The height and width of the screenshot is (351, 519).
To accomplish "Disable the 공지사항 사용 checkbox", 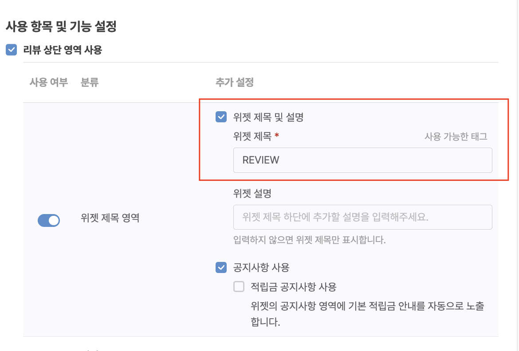I will coord(221,267).
